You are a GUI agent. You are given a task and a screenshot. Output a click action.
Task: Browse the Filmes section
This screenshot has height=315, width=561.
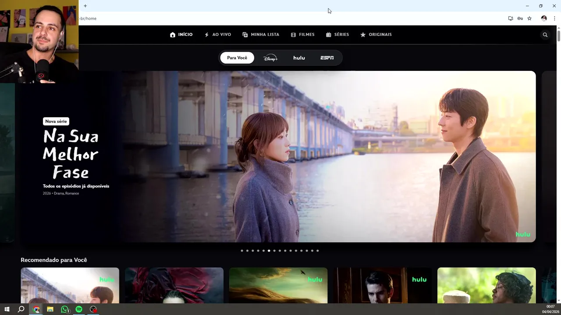point(303,35)
